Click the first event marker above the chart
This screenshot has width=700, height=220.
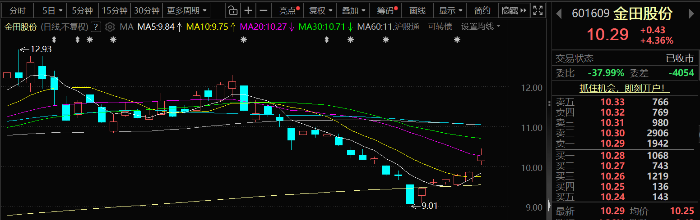click(54, 40)
